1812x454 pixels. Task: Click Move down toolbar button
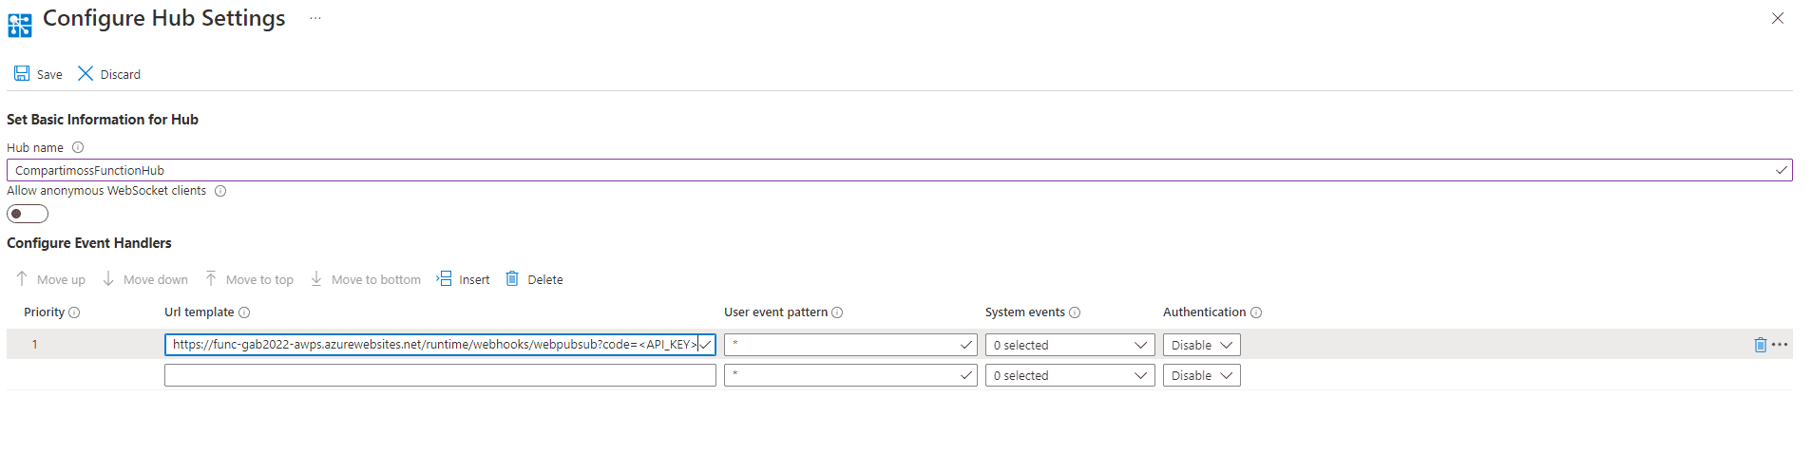pos(145,279)
